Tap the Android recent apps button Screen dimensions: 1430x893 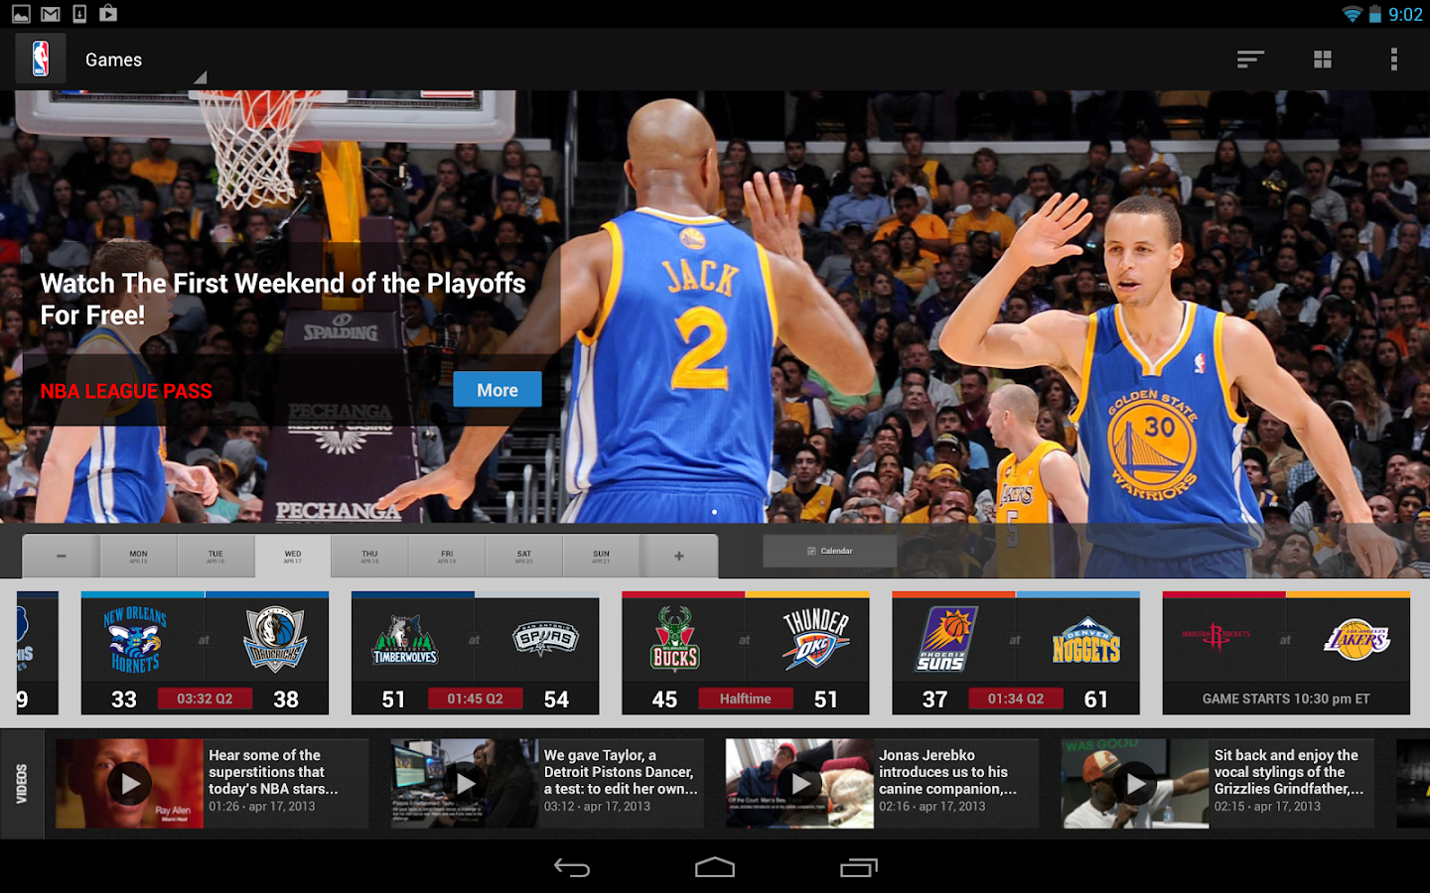pos(859,868)
